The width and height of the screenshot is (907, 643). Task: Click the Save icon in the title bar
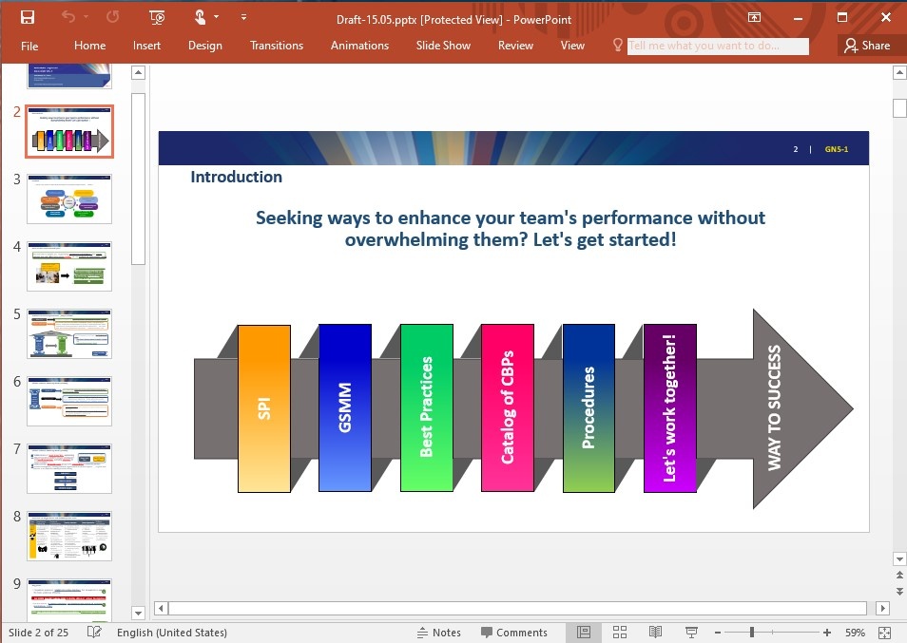[28, 17]
